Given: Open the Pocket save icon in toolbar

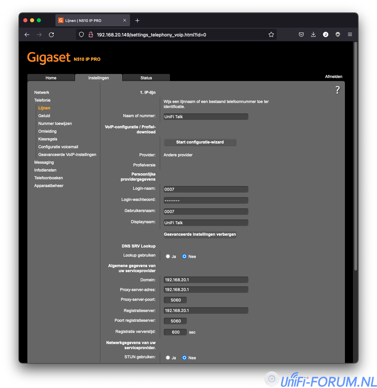Looking at the screenshot, I should (301, 35).
